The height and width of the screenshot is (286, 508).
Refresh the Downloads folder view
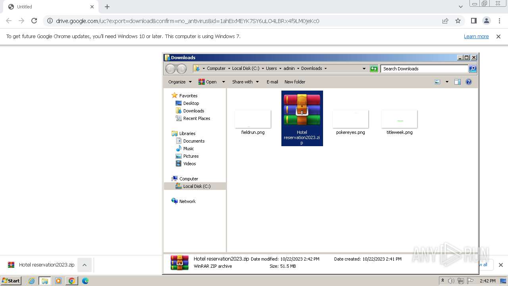tap(374, 68)
